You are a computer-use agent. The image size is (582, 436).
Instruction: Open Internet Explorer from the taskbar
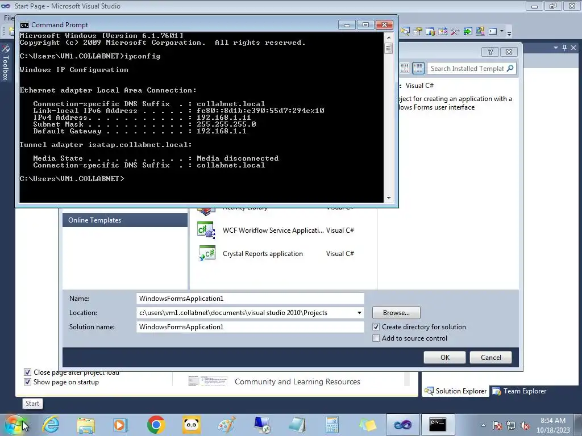click(51, 425)
